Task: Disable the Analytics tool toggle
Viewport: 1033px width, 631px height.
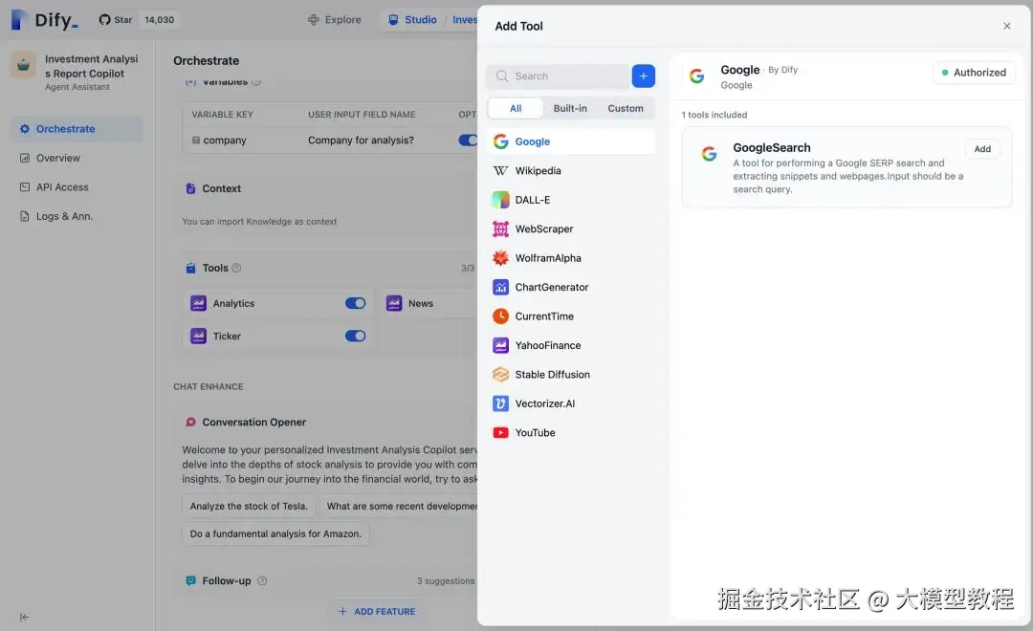Action: pos(355,302)
